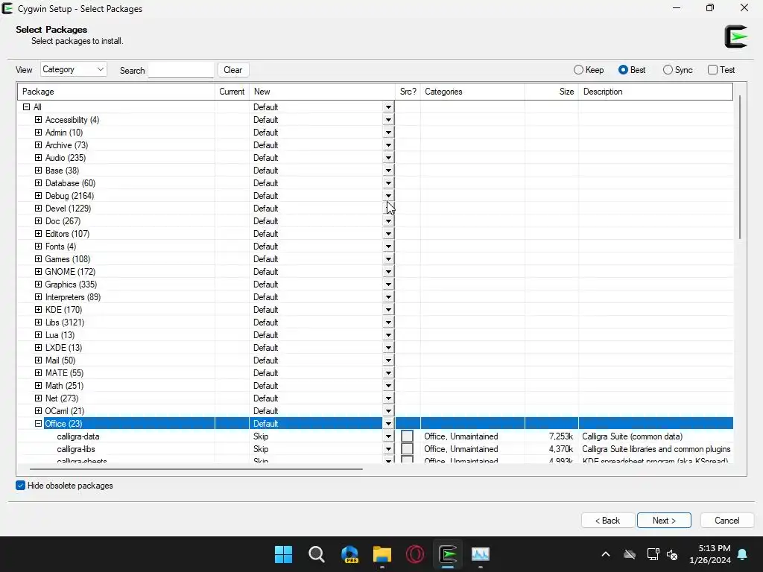Select the Sync radio option
Screen dimensions: 763x572
point(677,69)
